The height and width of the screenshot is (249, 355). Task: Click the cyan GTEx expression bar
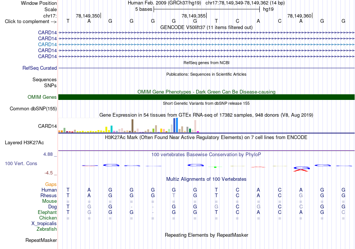111,129
